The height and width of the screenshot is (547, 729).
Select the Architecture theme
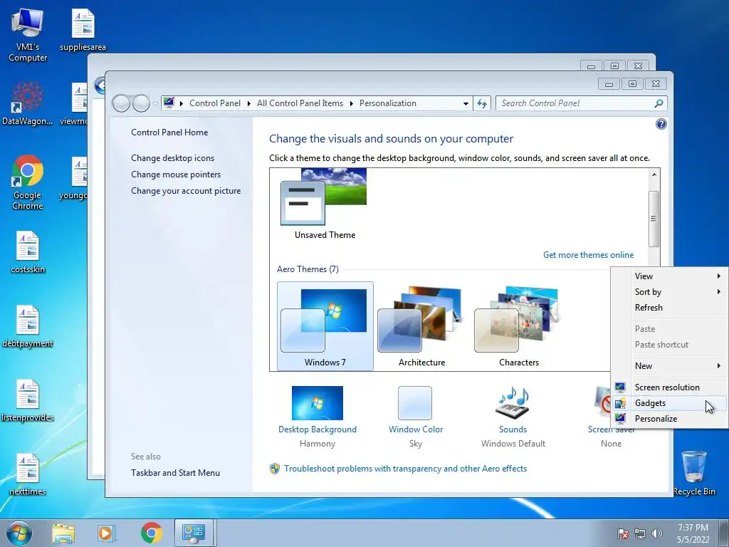tap(421, 326)
